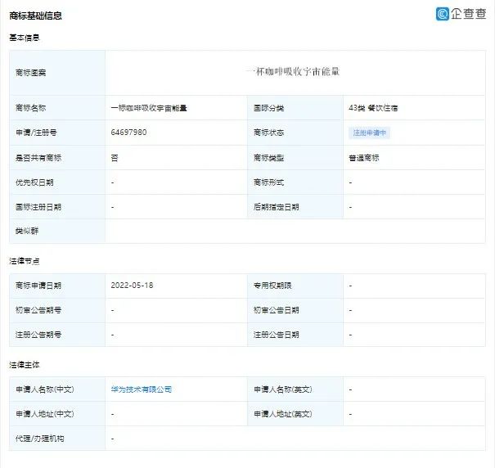Screen dimensions: 495x468
Task: Click the trademark image text 一杯咖啡吸收宇宙能量
Action: [x=293, y=72]
